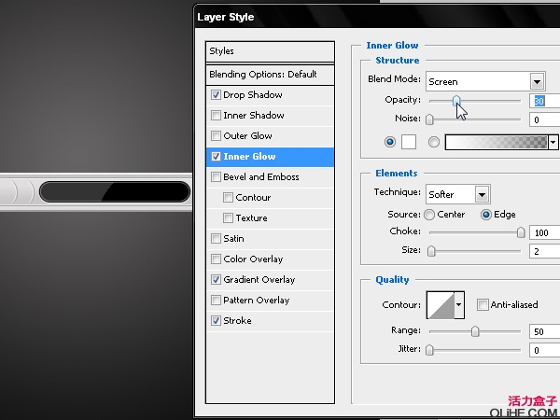Click the Technique dropdown arrow
This screenshot has width=560, height=420.
tap(482, 195)
